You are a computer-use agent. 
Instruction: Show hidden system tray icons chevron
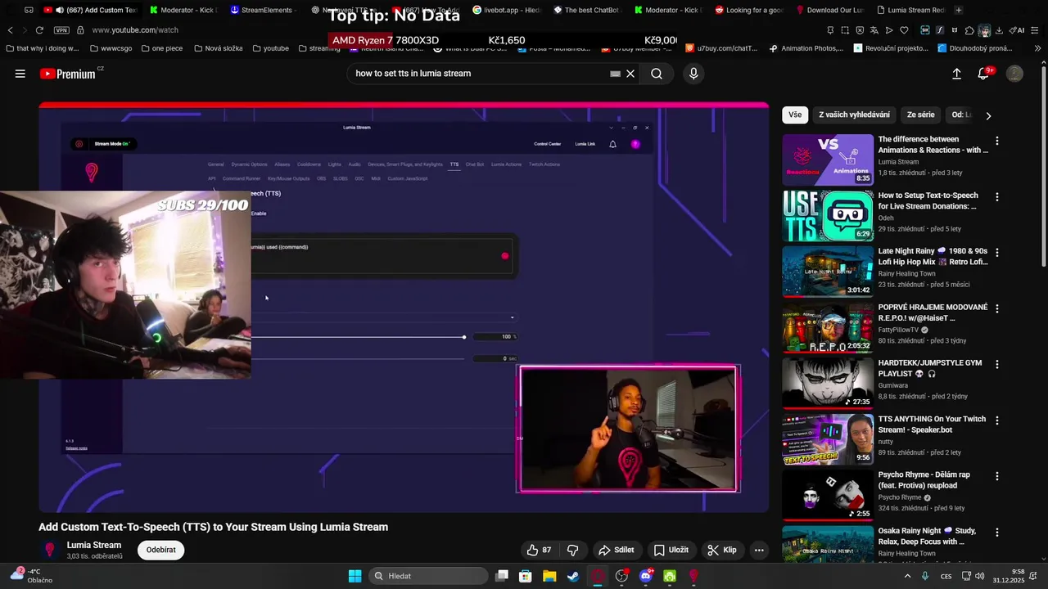907,576
